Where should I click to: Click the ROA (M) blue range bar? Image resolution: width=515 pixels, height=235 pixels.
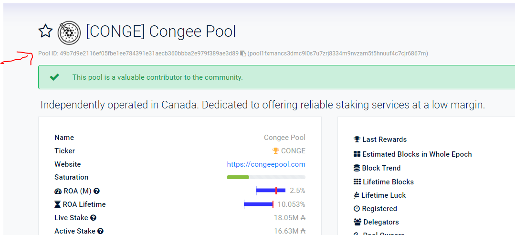[x=271, y=190]
